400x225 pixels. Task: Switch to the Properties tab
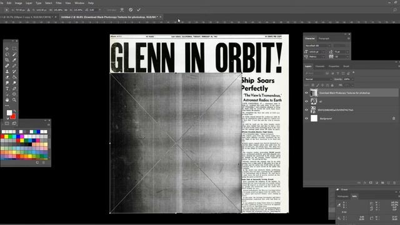[x=334, y=66]
